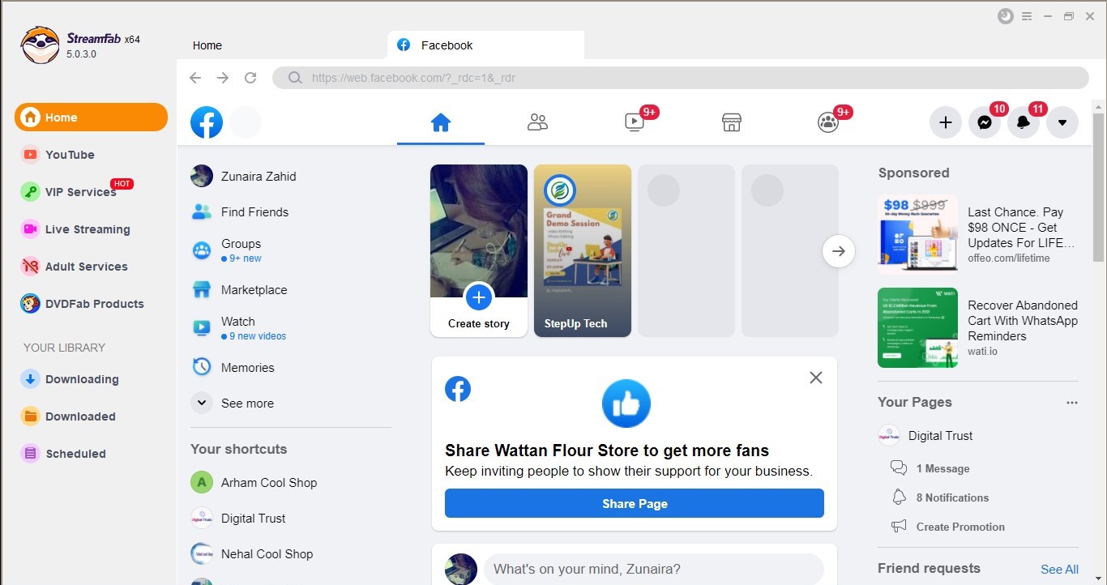This screenshot has height=585, width=1107.
Task: Click the URL address bar
Action: (x=681, y=78)
